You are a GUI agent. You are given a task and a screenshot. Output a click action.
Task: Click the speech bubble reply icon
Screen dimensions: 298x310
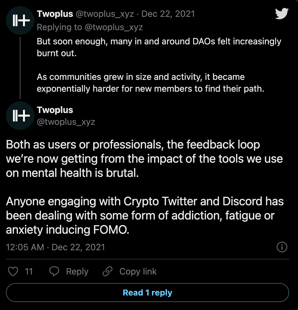coord(54,271)
